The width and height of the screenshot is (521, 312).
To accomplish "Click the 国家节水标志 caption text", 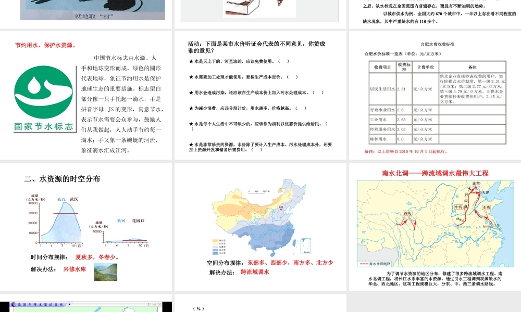I will pyautogui.click(x=44, y=127).
